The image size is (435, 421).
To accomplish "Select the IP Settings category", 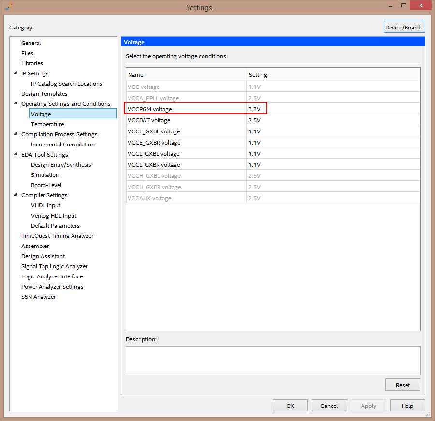I will click(35, 73).
